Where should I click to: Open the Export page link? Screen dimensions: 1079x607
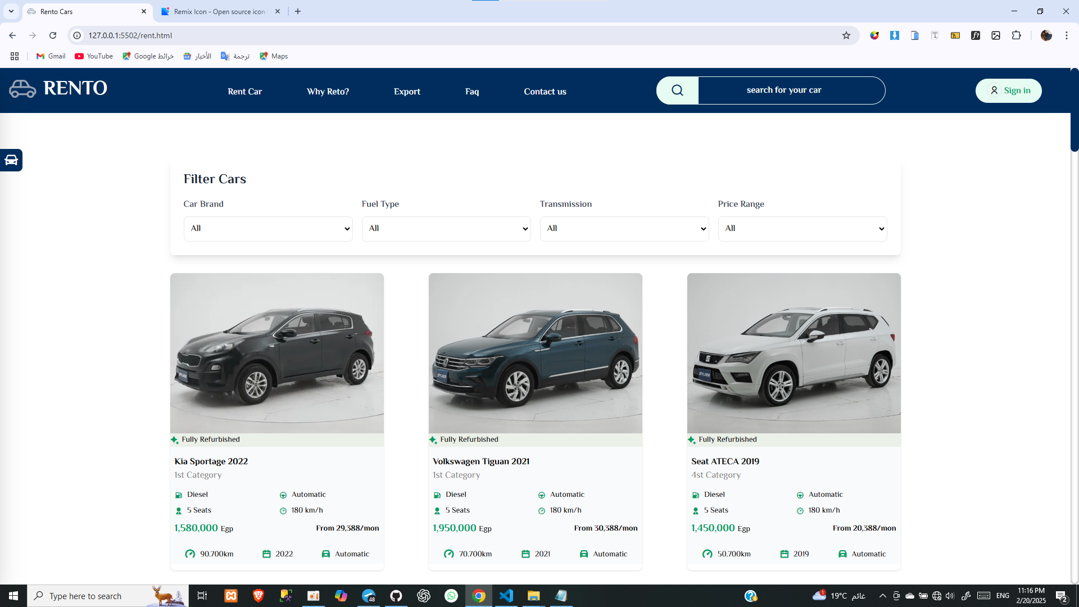(x=407, y=92)
